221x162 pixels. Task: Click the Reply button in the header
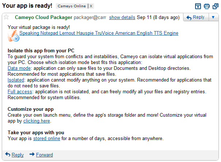click(x=195, y=18)
